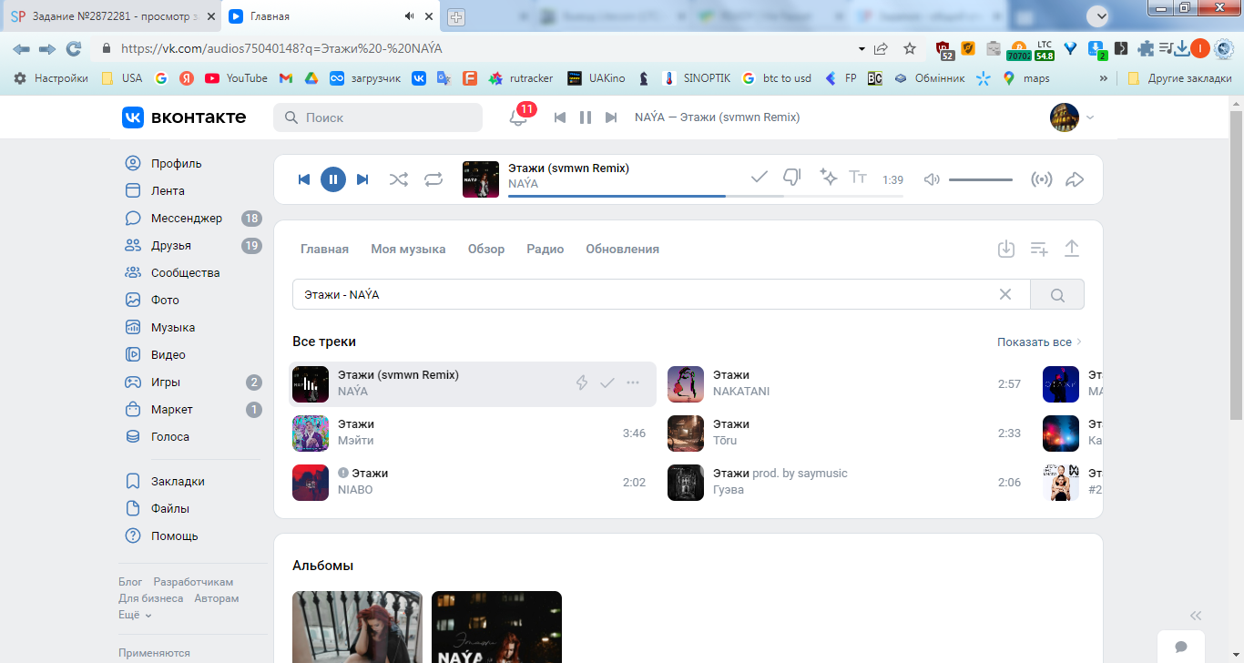Skip to previous track in audio player

(x=304, y=179)
